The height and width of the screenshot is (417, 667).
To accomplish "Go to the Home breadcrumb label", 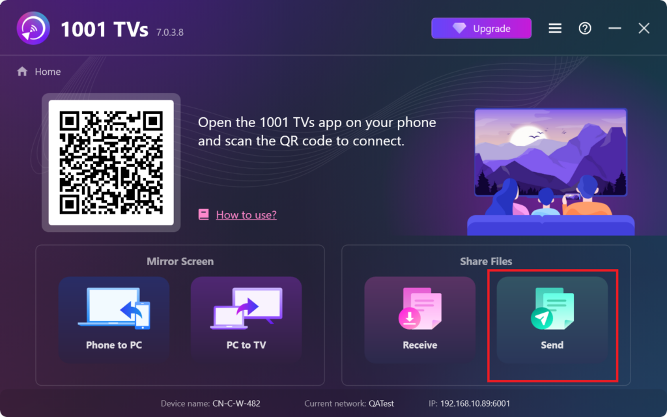I will pos(48,72).
